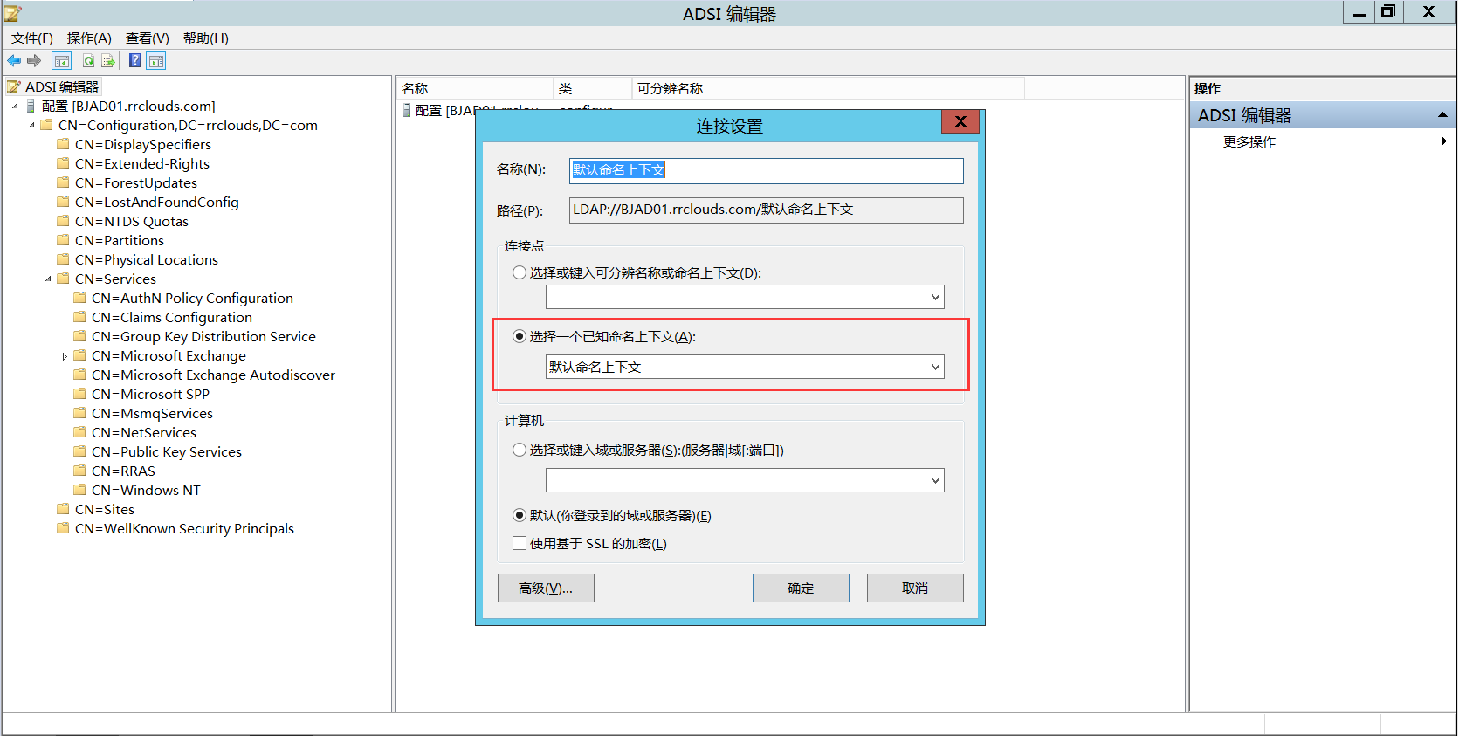Viewport: 1459px width, 736px height.
Task: Click the 高级(V)... button
Action: 546,588
